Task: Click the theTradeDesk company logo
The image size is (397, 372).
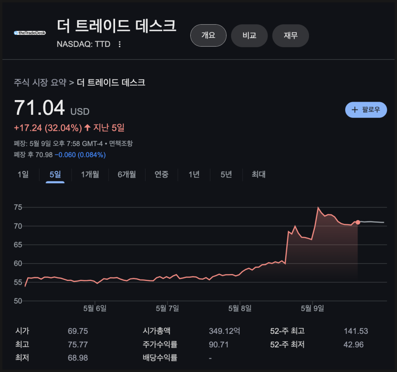Action: click(x=30, y=33)
